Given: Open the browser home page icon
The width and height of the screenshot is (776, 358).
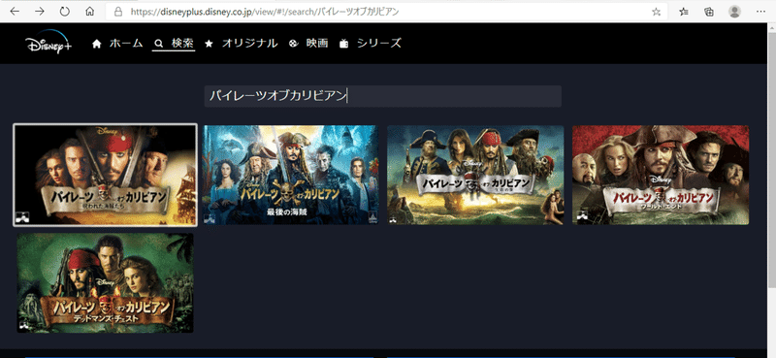Looking at the screenshot, I should click(x=89, y=12).
